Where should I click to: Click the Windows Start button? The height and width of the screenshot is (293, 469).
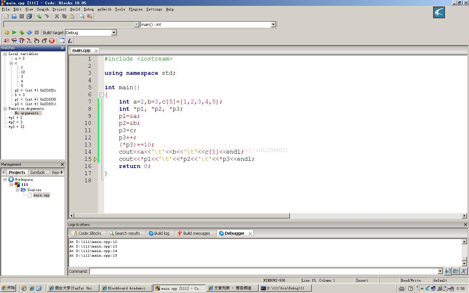pyautogui.click(x=8, y=288)
